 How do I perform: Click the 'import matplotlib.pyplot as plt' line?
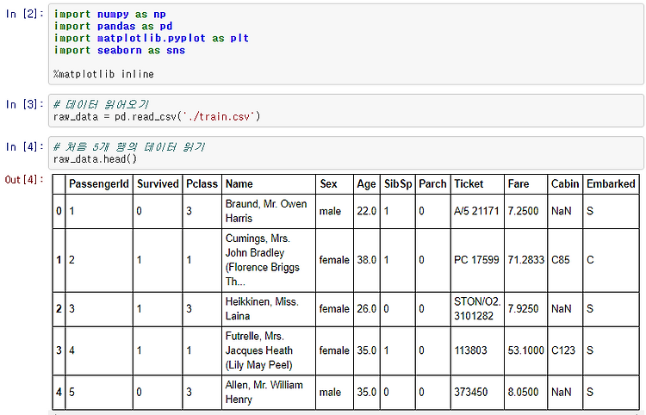[x=152, y=38]
